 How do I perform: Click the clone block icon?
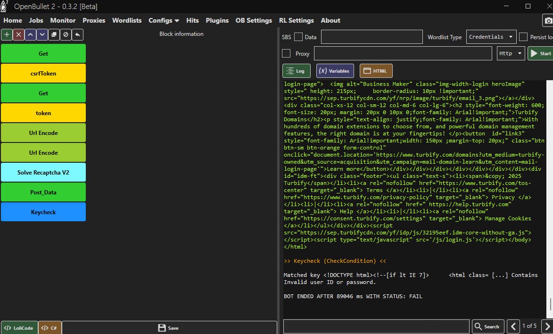54,34
